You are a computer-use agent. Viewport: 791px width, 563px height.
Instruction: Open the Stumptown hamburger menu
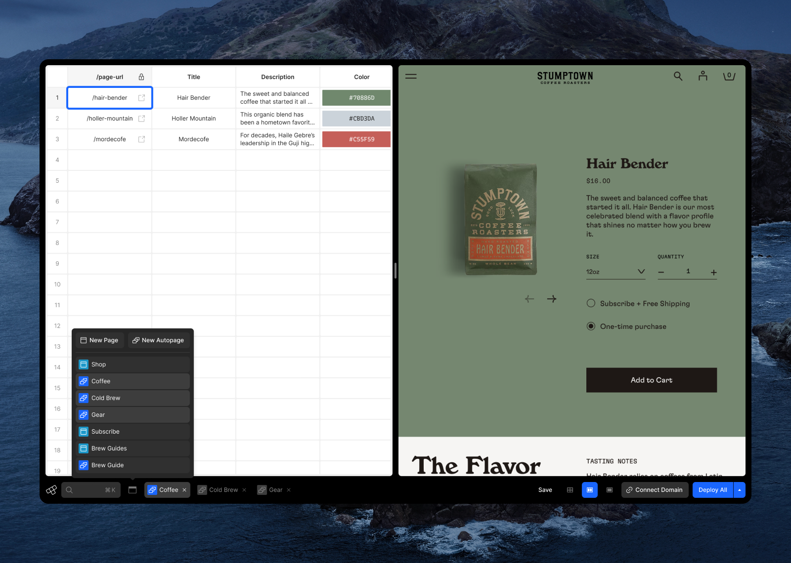411,77
